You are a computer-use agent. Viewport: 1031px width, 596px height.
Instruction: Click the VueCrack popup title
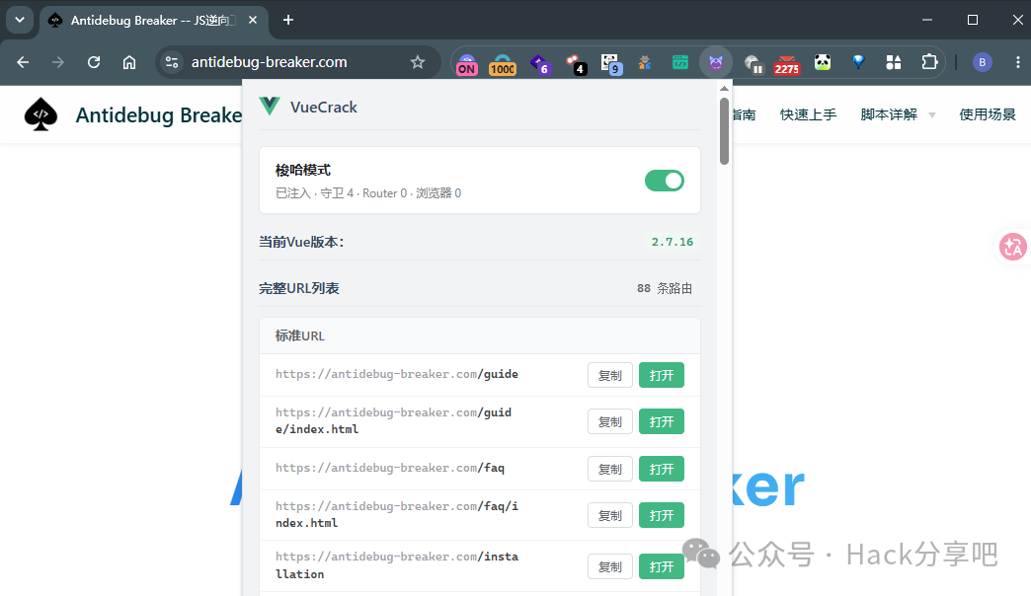point(324,108)
